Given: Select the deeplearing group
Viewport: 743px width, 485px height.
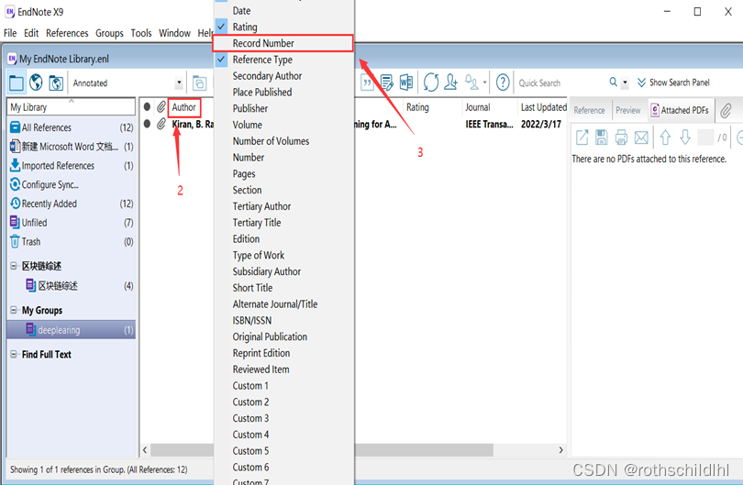Looking at the screenshot, I should [x=72, y=330].
